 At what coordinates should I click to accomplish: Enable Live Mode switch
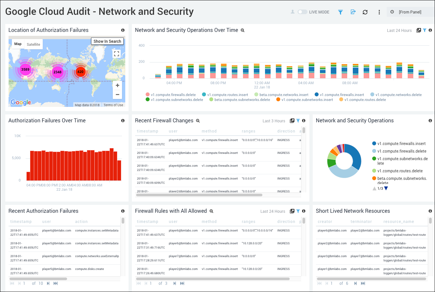(x=302, y=12)
